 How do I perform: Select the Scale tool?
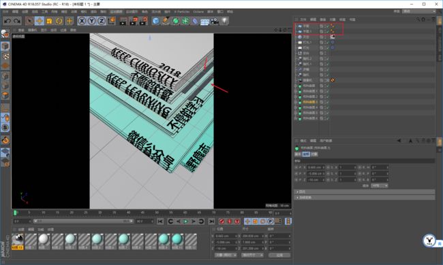[x=49, y=21]
